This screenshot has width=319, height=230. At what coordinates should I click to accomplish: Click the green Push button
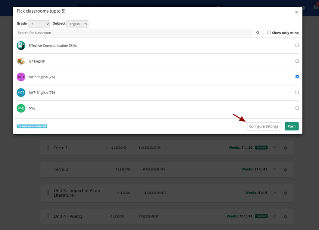point(291,126)
